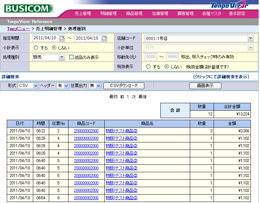
Task: Click the 最後 pagination link
Action: pyautogui.click(x=143, y=97)
